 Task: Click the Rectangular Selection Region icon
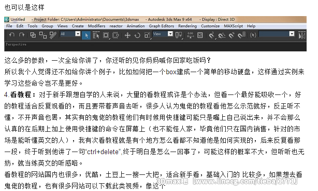coord(106,35)
